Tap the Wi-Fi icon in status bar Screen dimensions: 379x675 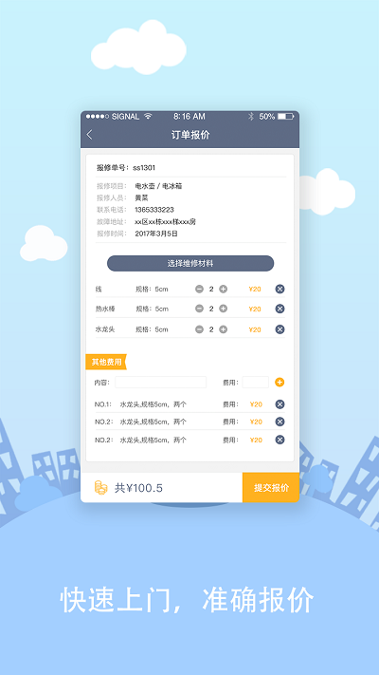[x=148, y=116]
